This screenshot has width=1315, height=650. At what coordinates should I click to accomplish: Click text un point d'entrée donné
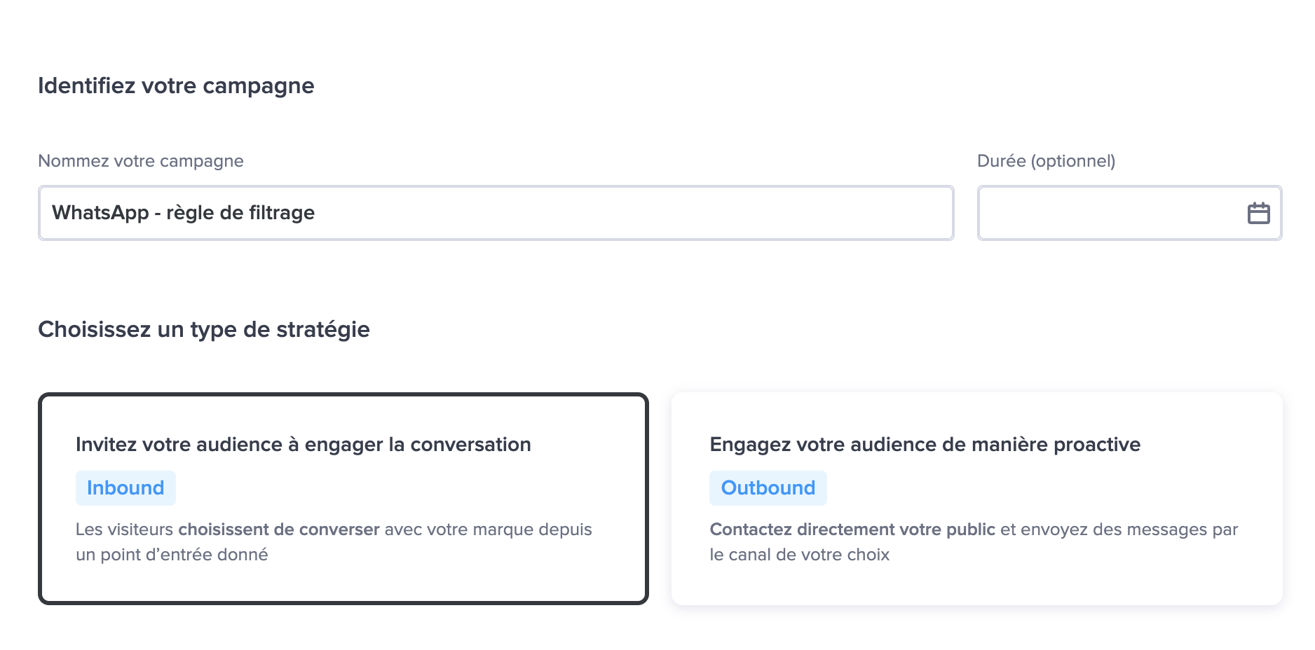(172, 555)
